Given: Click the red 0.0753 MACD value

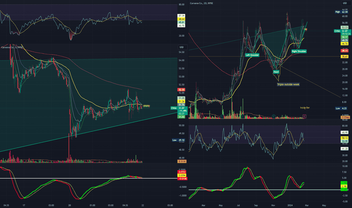Looking at the screenshot, I should coord(182,172).
